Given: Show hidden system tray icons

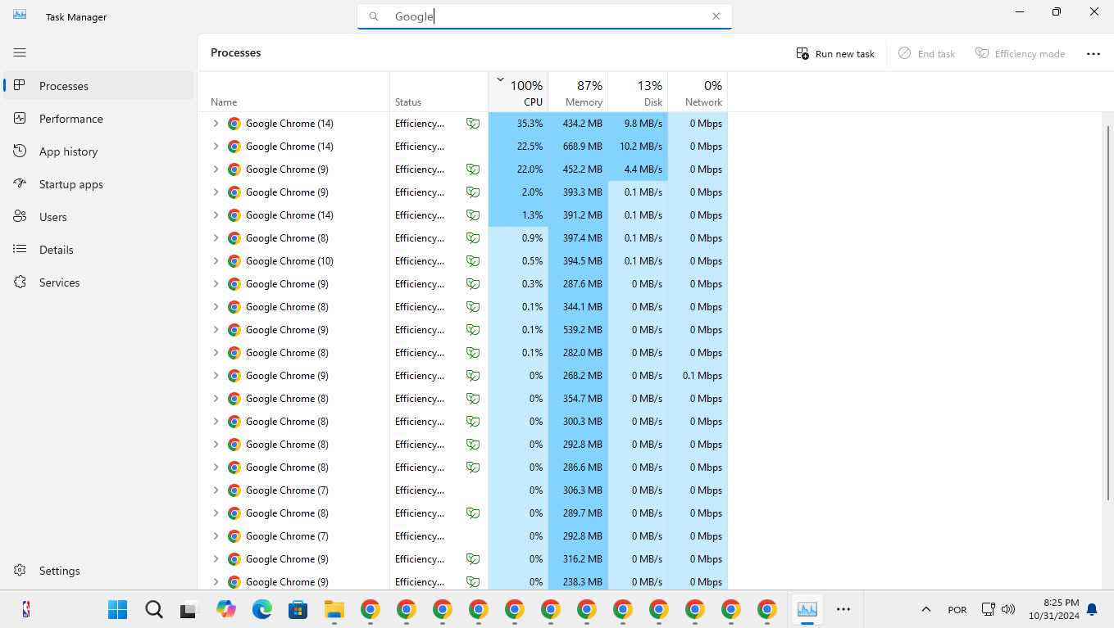Looking at the screenshot, I should pos(926,609).
